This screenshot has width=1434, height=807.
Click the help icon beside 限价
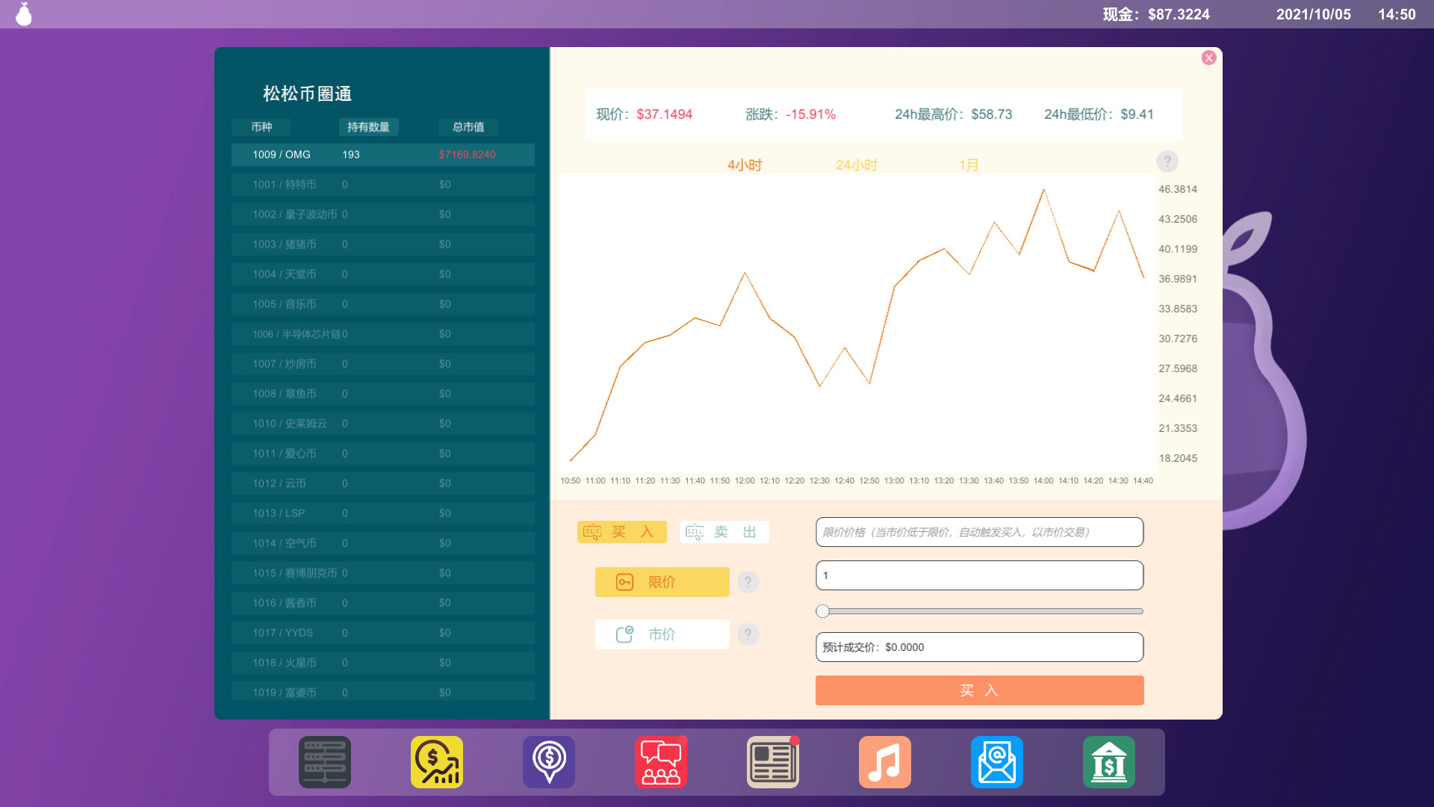[x=748, y=581]
